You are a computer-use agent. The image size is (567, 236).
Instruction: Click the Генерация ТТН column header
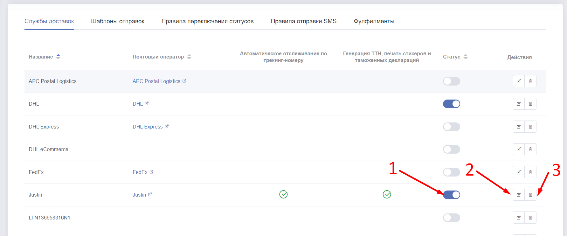(x=387, y=57)
